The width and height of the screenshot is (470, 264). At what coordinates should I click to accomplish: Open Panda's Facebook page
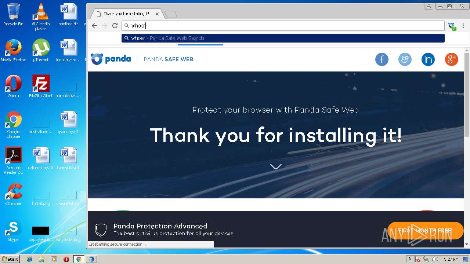tap(382, 59)
